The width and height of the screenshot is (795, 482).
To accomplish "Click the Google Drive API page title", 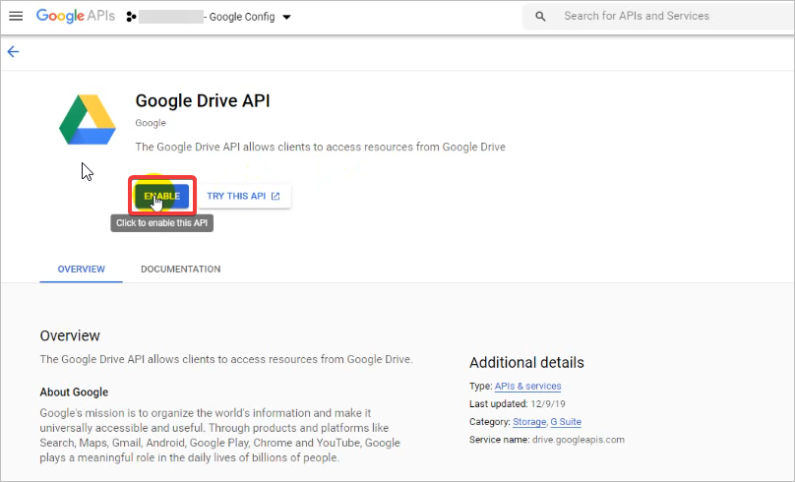I will [202, 100].
